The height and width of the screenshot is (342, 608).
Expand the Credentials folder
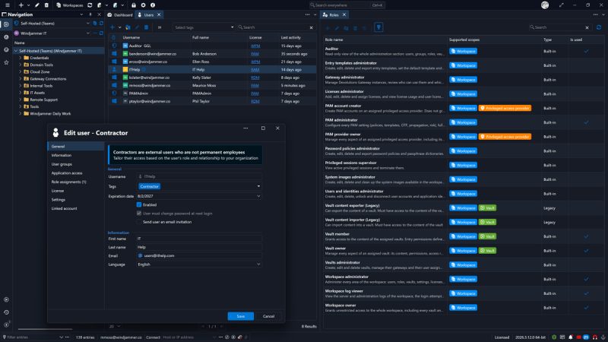tap(21, 58)
